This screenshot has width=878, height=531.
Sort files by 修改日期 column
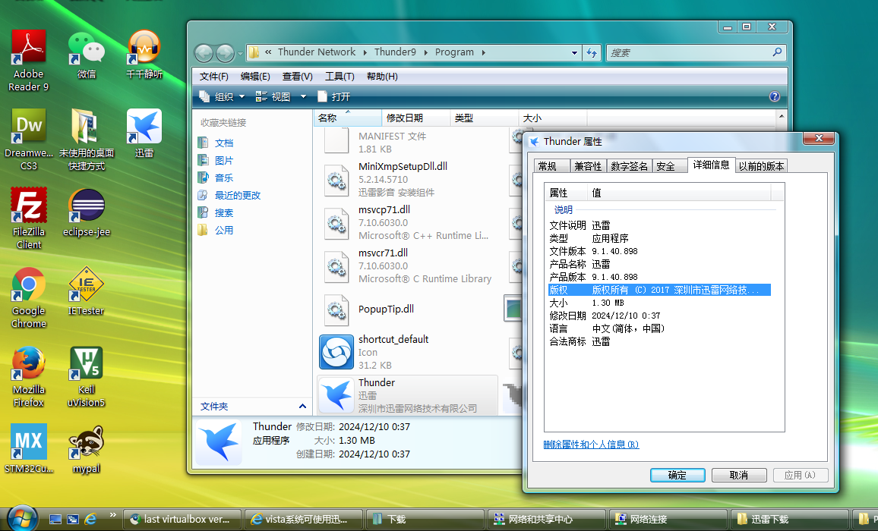click(x=416, y=118)
